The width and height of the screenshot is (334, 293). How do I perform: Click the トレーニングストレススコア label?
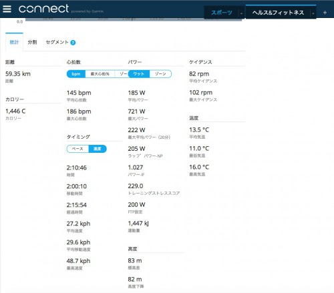pyautogui.click(x=154, y=193)
